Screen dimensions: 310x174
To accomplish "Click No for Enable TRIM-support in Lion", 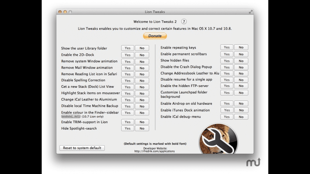I will [142, 122].
